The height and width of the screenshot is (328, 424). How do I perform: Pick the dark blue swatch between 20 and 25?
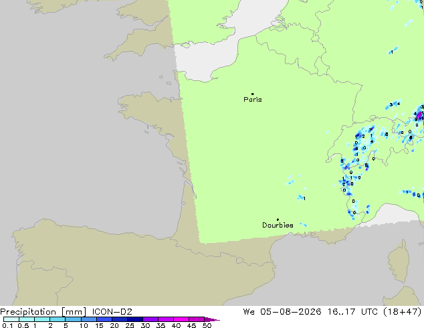point(119,319)
